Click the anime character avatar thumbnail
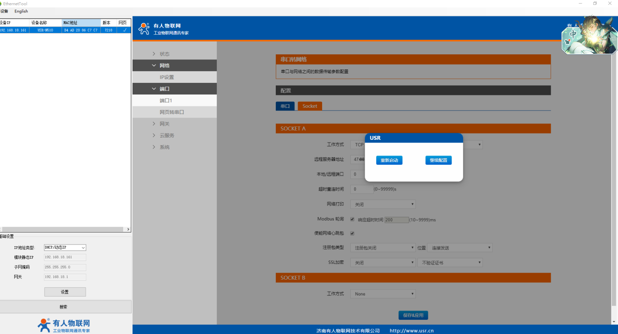Image resolution: width=618 pixels, height=334 pixels. click(589, 35)
